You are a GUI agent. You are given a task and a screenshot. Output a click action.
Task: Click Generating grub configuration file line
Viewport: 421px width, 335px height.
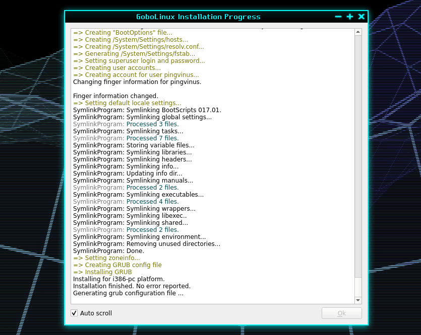[129, 293]
